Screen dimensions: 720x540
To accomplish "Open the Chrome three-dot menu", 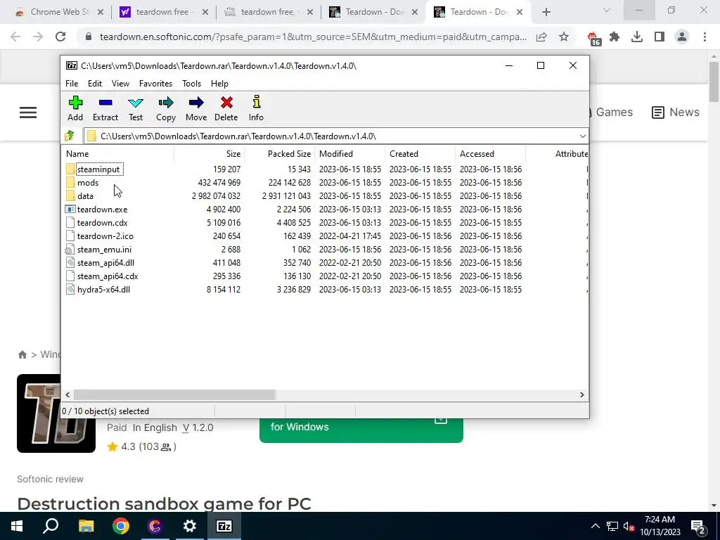I will pyautogui.click(x=705, y=37).
